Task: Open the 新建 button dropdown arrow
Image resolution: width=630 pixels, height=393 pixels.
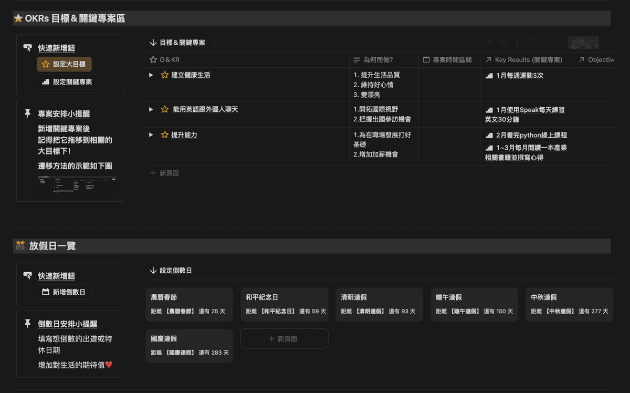Action: [x=594, y=43]
